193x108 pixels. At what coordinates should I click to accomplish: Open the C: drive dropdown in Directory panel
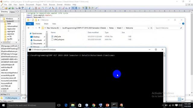tap(19, 15)
